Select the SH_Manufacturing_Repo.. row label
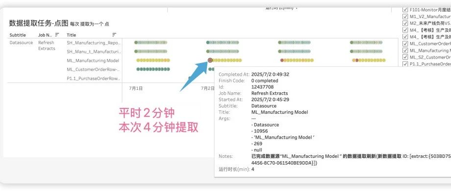Viewport: 451px width, 191px height. coord(94,42)
